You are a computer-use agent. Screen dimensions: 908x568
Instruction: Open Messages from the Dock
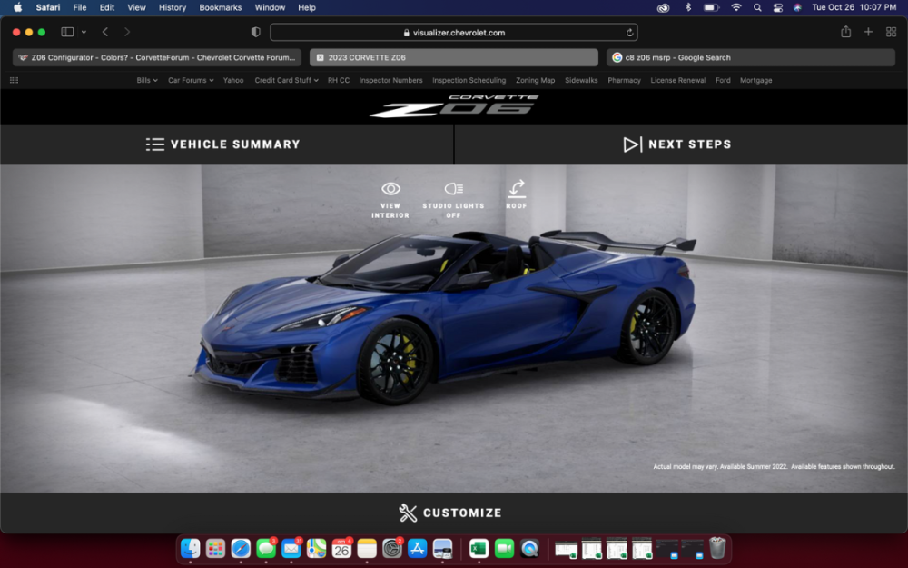(266, 548)
